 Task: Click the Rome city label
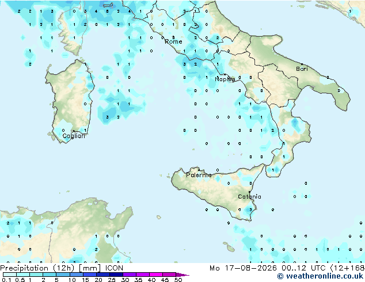(x=173, y=41)
